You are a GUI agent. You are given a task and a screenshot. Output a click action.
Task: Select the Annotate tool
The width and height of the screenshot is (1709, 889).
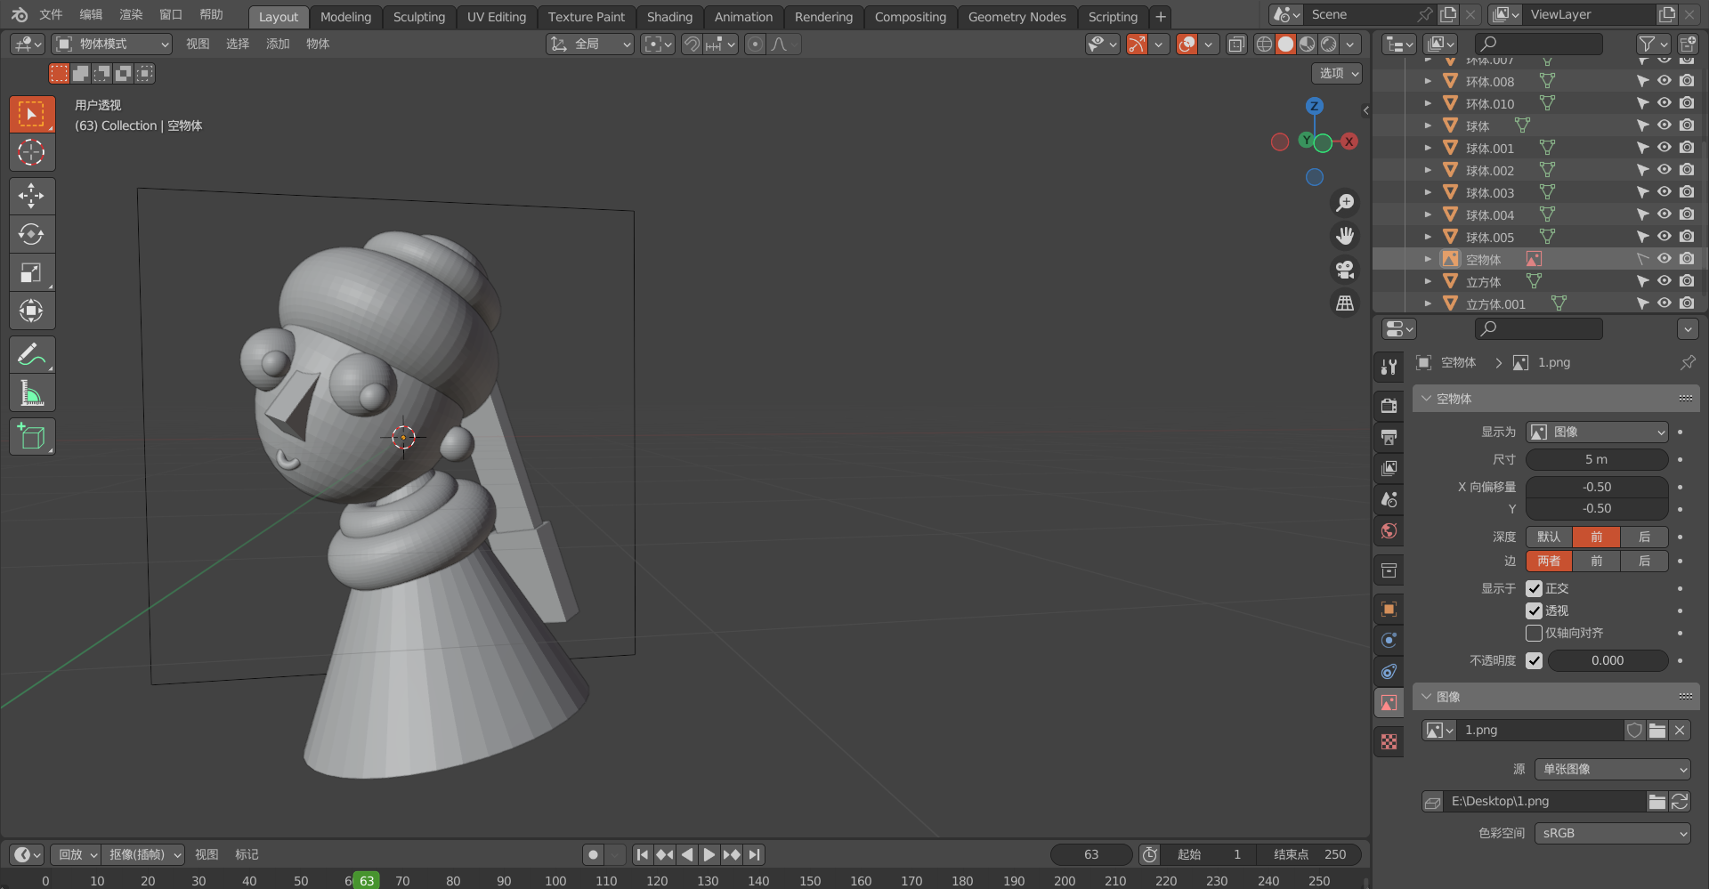point(32,354)
